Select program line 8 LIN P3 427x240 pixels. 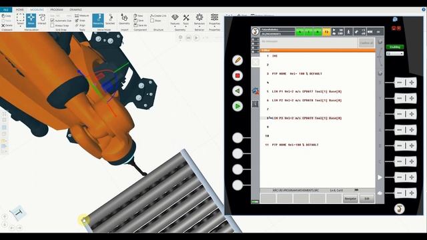point(307,118)
